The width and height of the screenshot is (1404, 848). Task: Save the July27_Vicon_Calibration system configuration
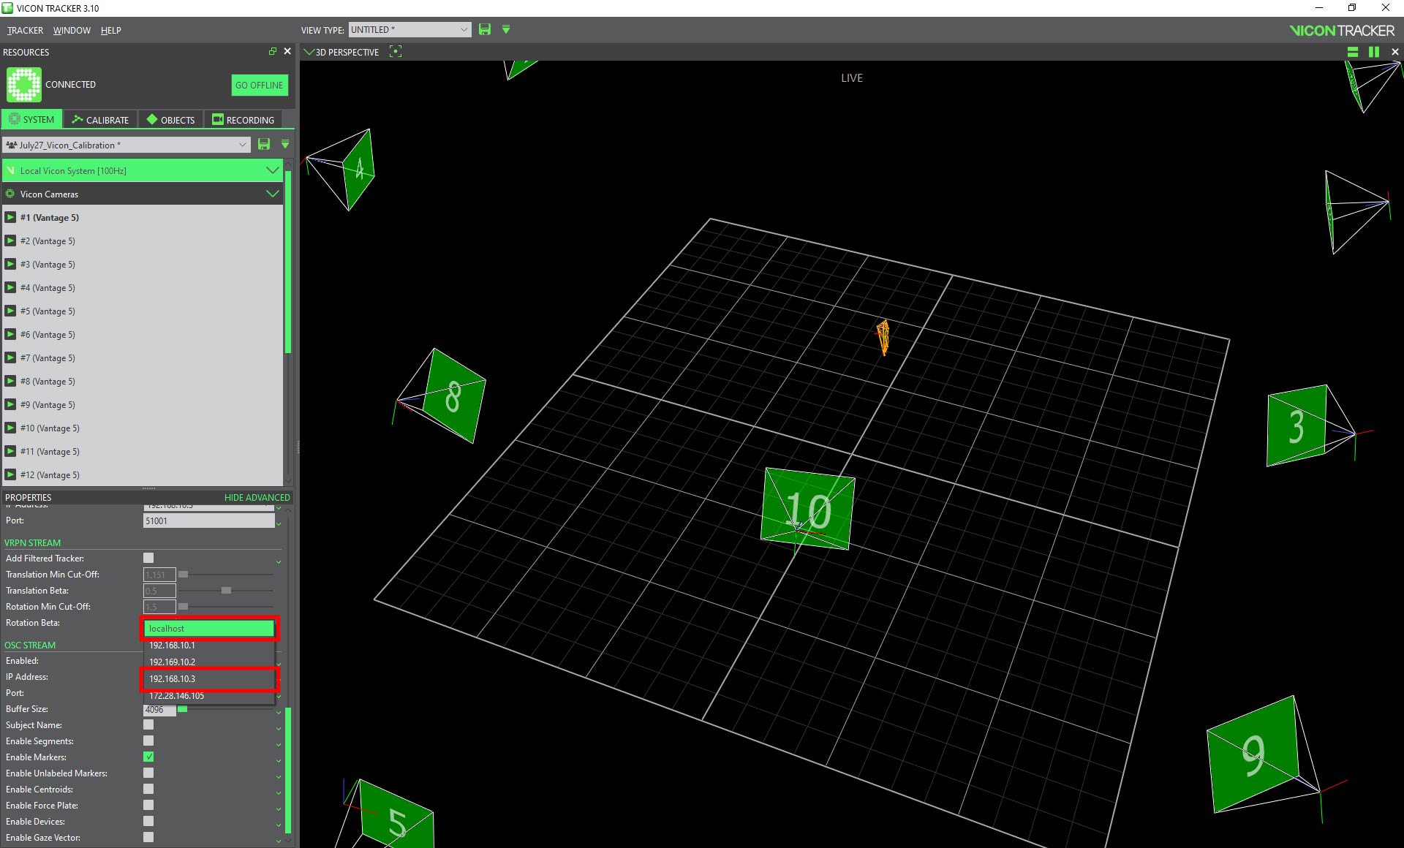[264, 145]
